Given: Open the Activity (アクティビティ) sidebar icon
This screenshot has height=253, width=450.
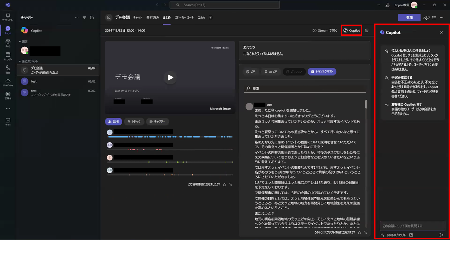Looking at the screenshot, I should click(8, 17).
